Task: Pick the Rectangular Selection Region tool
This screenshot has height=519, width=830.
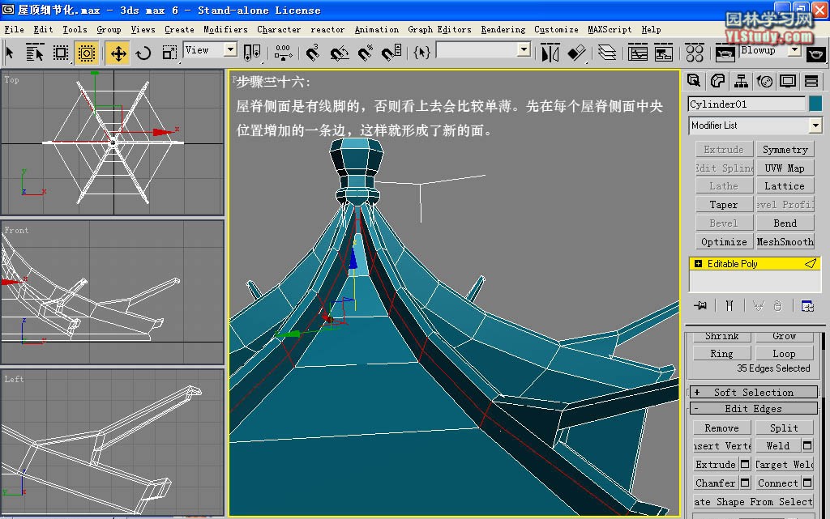Action: (x=60, y=53)
